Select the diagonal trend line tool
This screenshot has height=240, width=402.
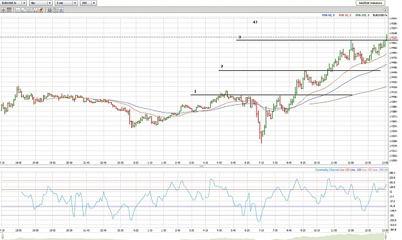pyautogui.click(x=24, y=10)
